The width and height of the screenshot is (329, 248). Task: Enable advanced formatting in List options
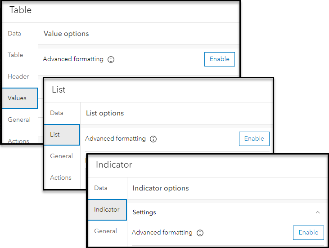pos(254,139)
